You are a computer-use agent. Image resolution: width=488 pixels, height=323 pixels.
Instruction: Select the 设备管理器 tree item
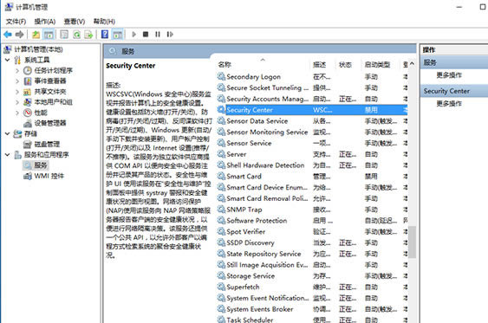click(45, 123)
